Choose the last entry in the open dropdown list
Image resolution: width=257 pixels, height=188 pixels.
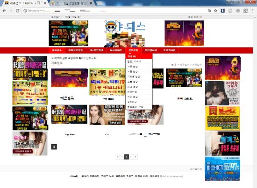coord(139,107)
